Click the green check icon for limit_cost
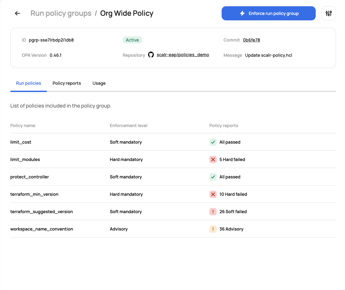The width and height of the screenshot is (345, 290). click(x=213, y=142)
